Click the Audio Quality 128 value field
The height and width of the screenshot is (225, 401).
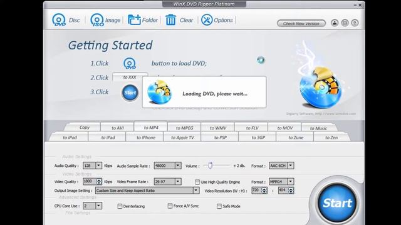pos(89,166)
